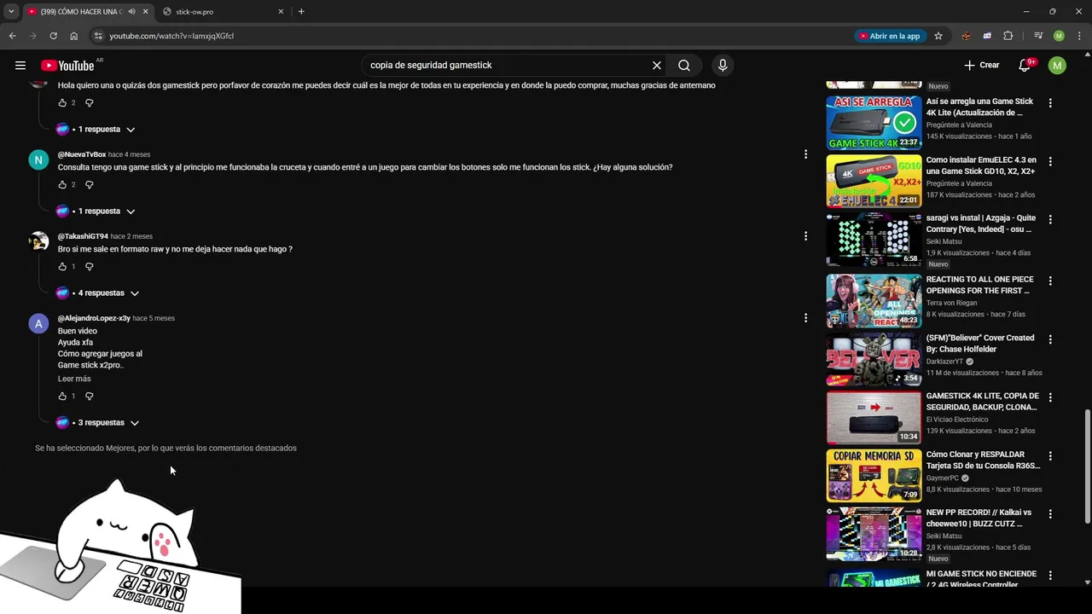Click the timestamp 'hace 4 meses' on the NuevaTvBox comment
Image resolution: width=1092 pixels, height=614 pixels.
(x=129, y=154)
